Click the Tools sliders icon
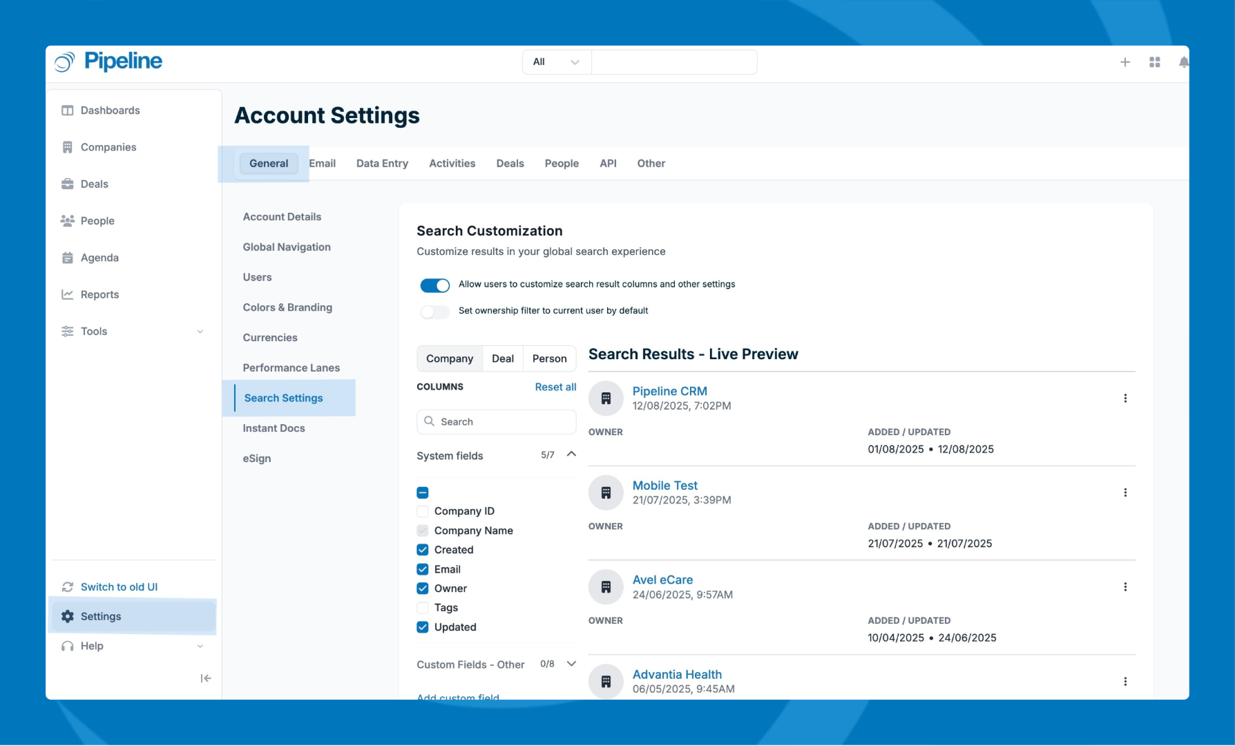 tap(67, 331)
